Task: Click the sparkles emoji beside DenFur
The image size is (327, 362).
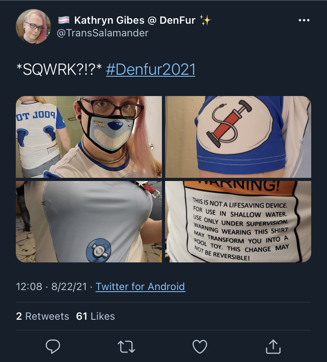Action: click(x=205, y=20)
